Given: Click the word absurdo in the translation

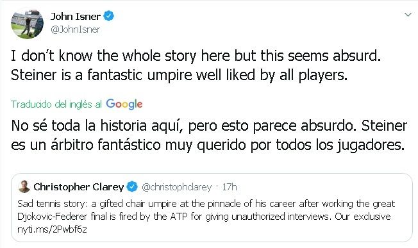Looking at the screenshot, I should click(x=329, y=126).
